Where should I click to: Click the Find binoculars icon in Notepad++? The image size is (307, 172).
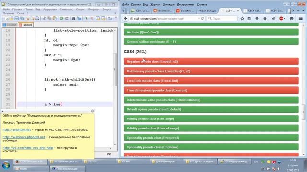[x=73, y=18]
